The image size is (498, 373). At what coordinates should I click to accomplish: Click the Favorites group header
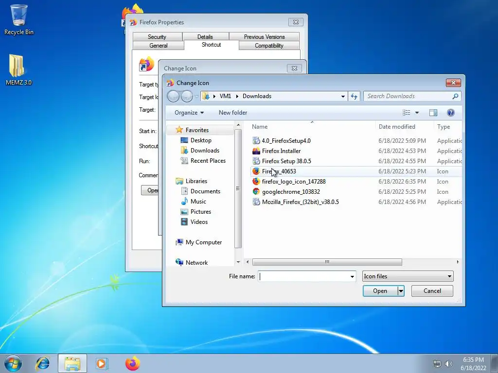tap(197, 130)
